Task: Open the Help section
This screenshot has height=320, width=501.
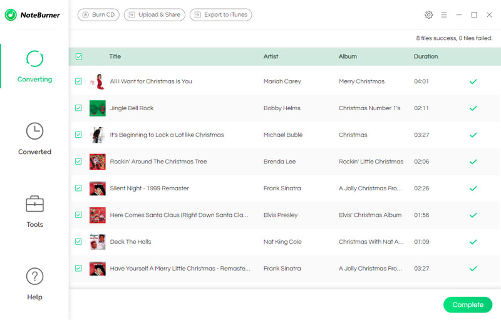Action: 34,284
